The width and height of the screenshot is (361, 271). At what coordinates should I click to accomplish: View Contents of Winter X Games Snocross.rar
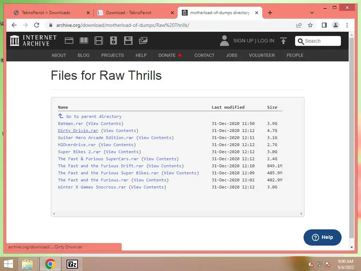click(x=147, y=187)
